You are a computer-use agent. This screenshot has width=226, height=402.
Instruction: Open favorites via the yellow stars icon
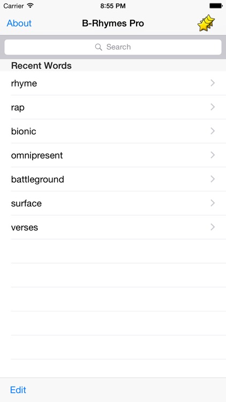click(x=206, y=23)
